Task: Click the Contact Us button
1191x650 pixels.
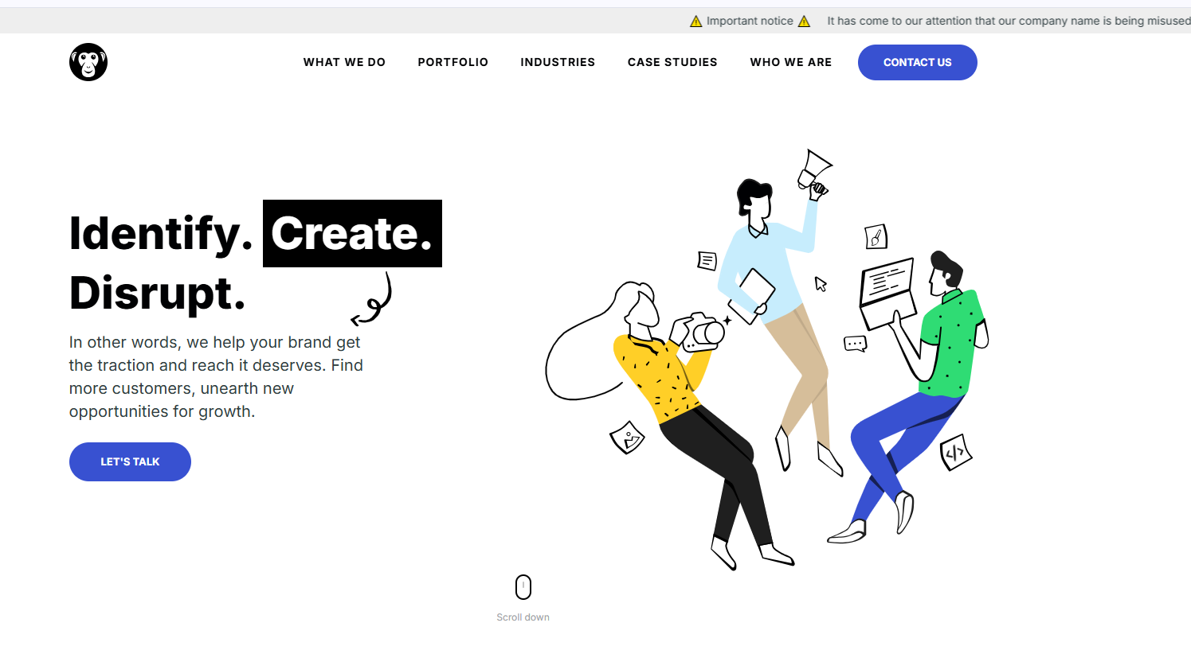Action: click(x=918, y=62)
